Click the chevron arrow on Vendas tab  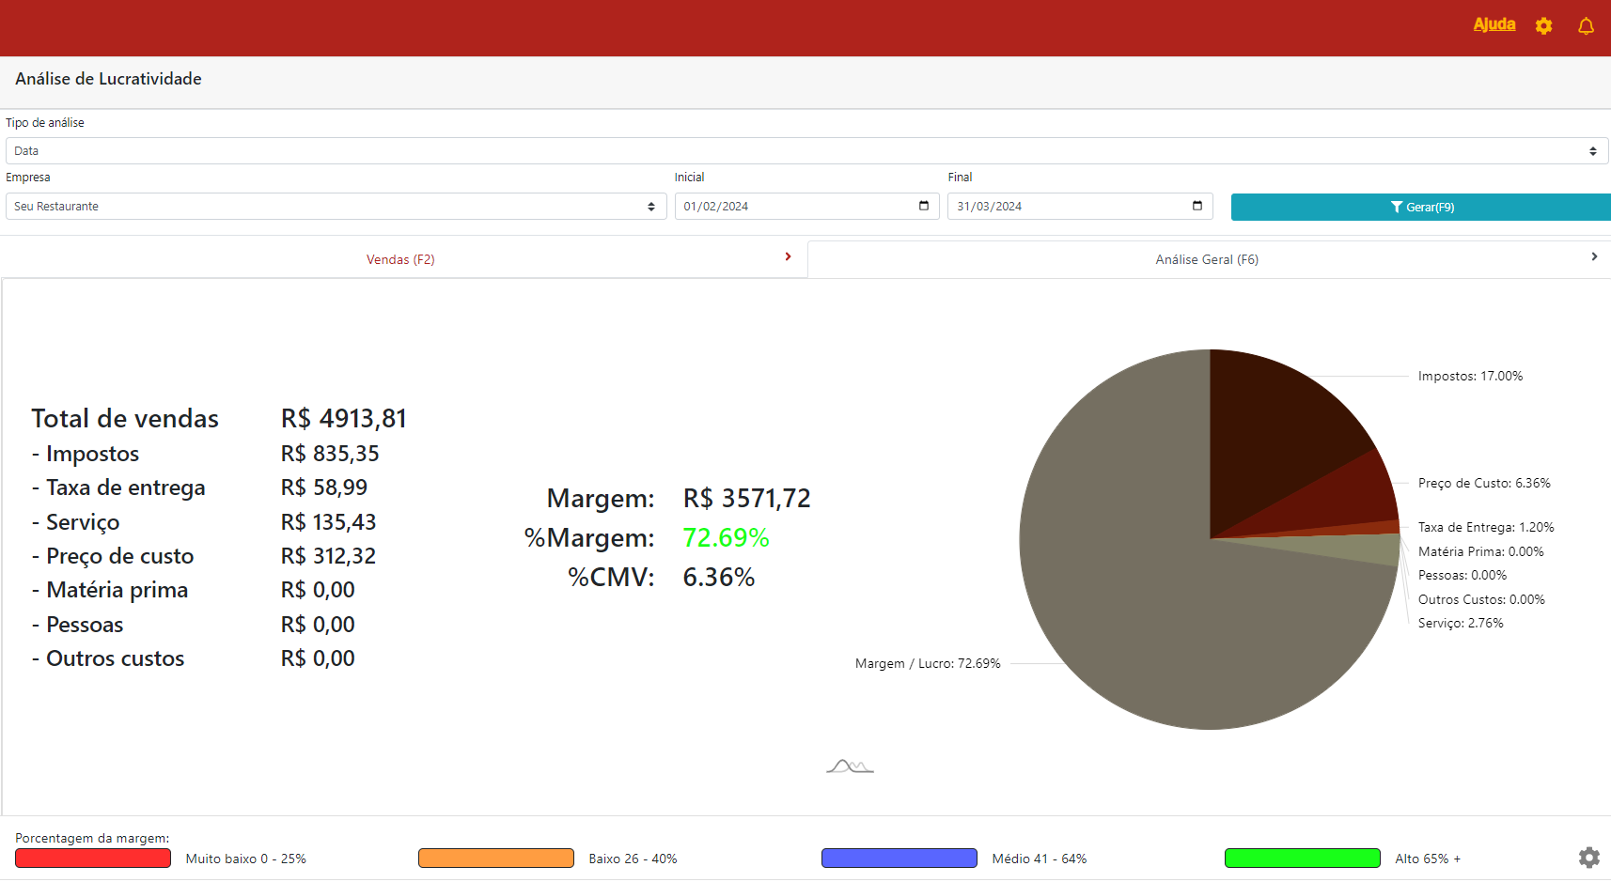pos(788,256)
